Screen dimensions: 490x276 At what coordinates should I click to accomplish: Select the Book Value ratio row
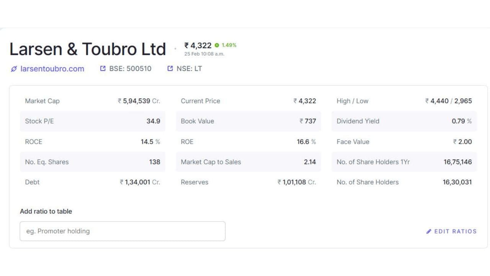coord(248,121)
